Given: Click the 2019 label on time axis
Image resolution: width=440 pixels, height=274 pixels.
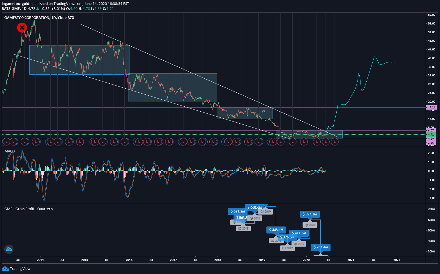Looking at the screenshot, I should coord(262,260).
